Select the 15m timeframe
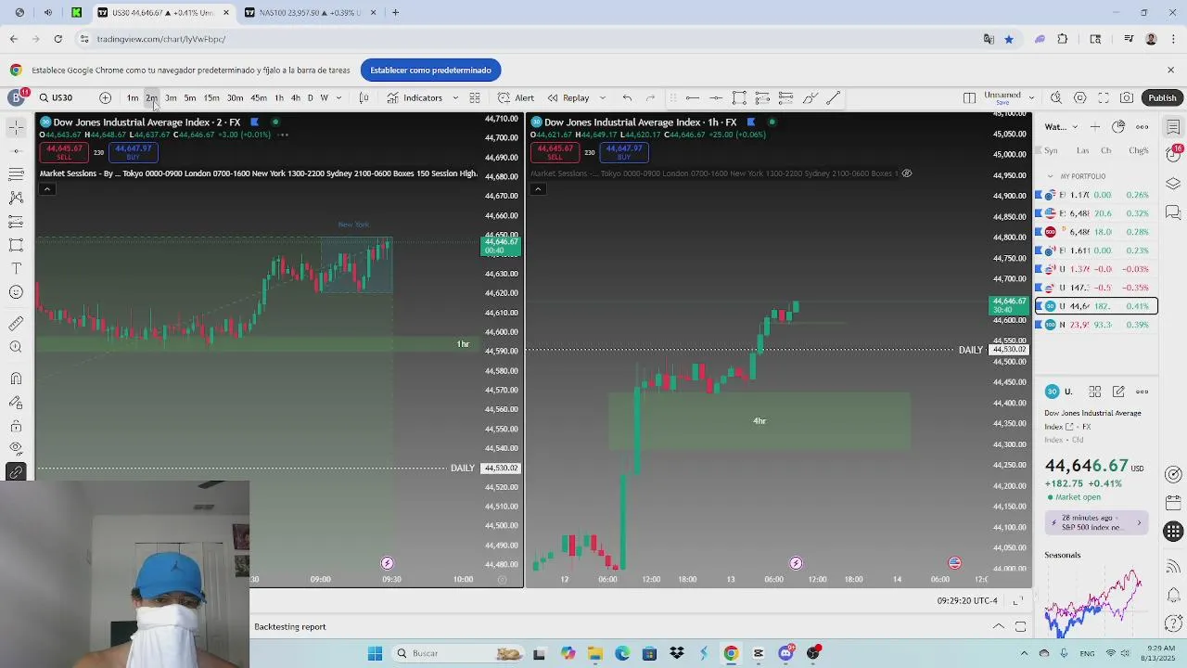The width and height of the screenshot is (1187, 668). [x=211, y=97]
